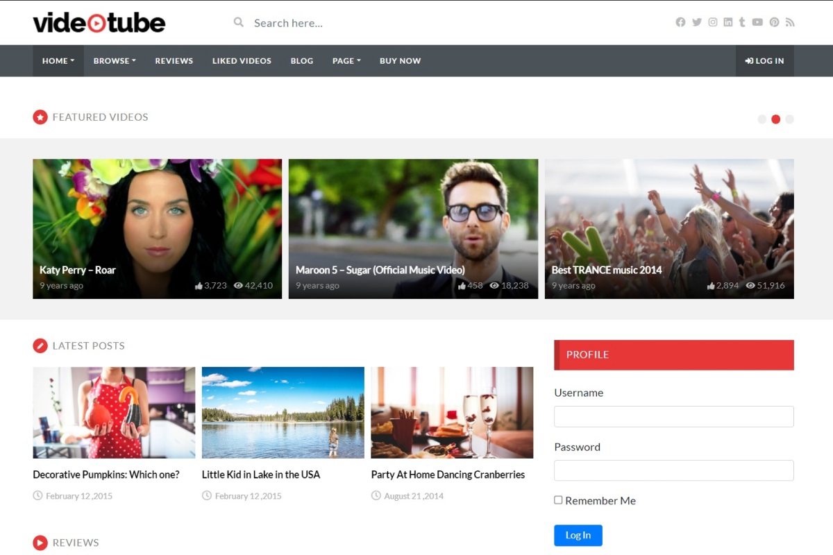Click eye views icon on Maroon 5 video

tap(494, 286)
